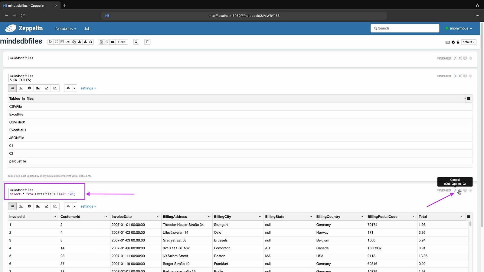Toggle table view for Excelfile01 results
The image size is (484, 272).
(12, 206)
